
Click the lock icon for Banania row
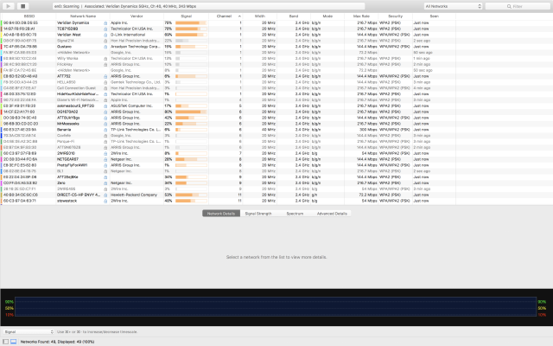point(105,130)
